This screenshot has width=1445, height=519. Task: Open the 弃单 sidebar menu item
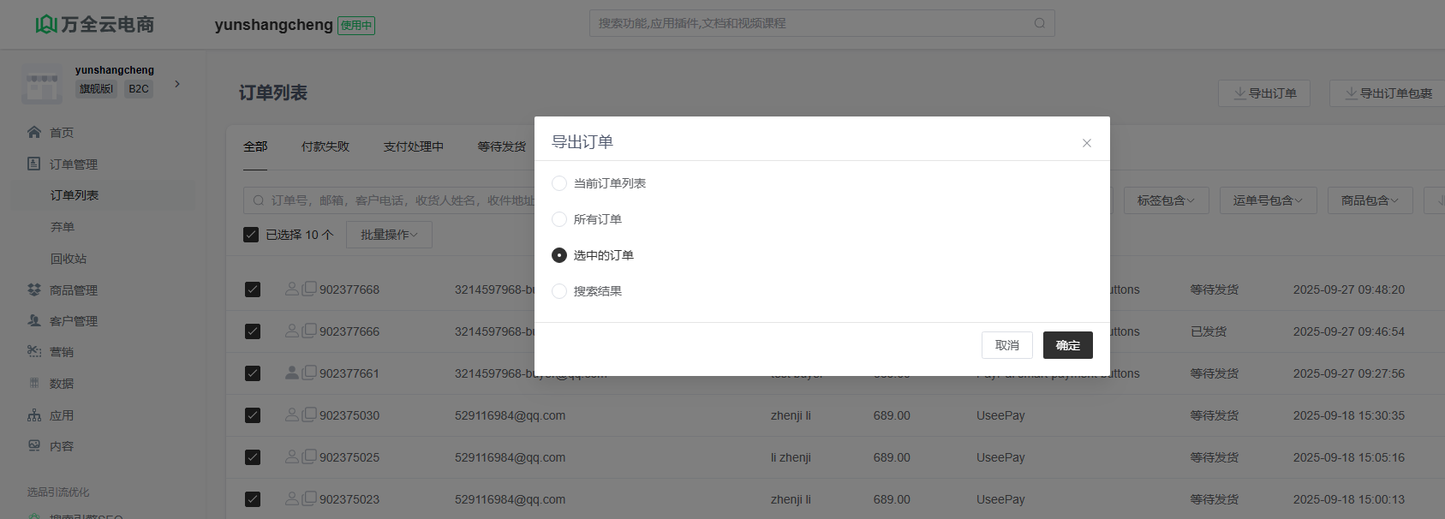click(x=63, y=227)
